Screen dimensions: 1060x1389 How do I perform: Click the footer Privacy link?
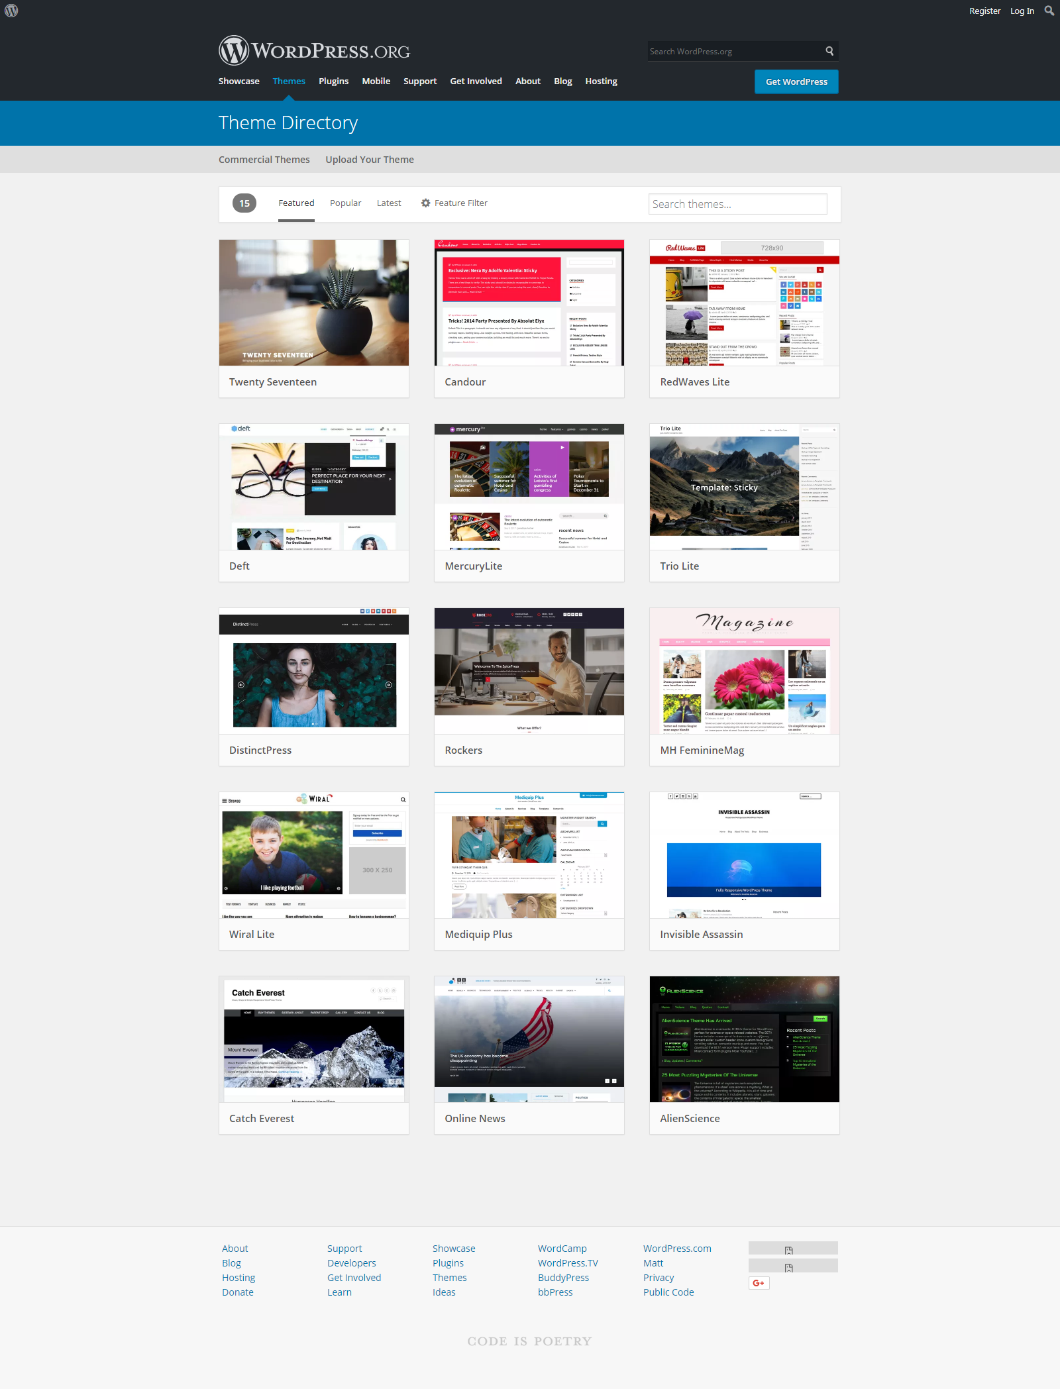pyautogui.click(x=659, y=1278)
